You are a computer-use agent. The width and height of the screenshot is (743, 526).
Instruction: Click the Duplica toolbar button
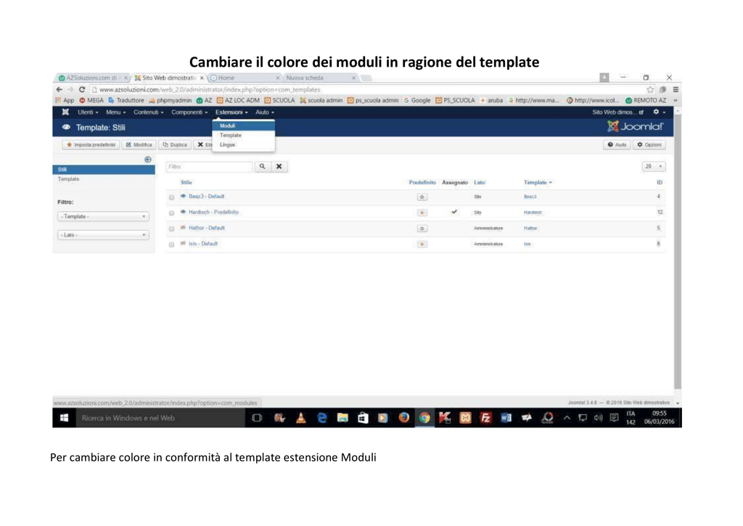175,144
